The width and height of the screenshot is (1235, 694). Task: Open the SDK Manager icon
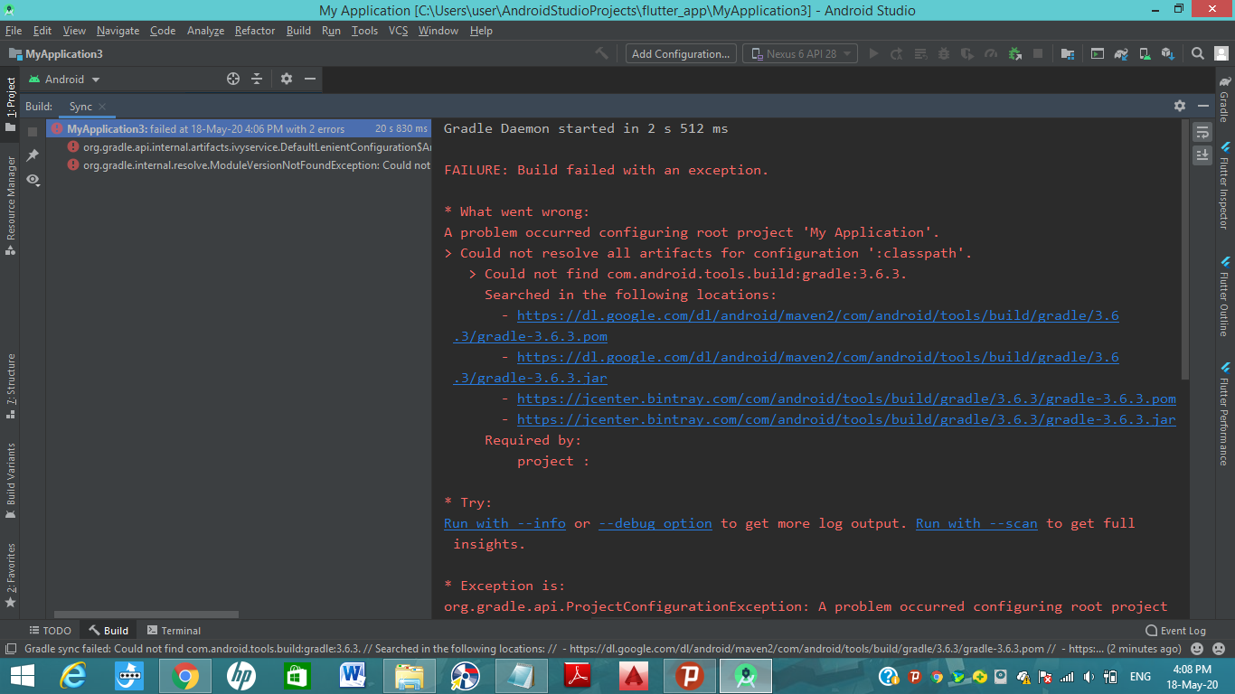(1168, 53)
